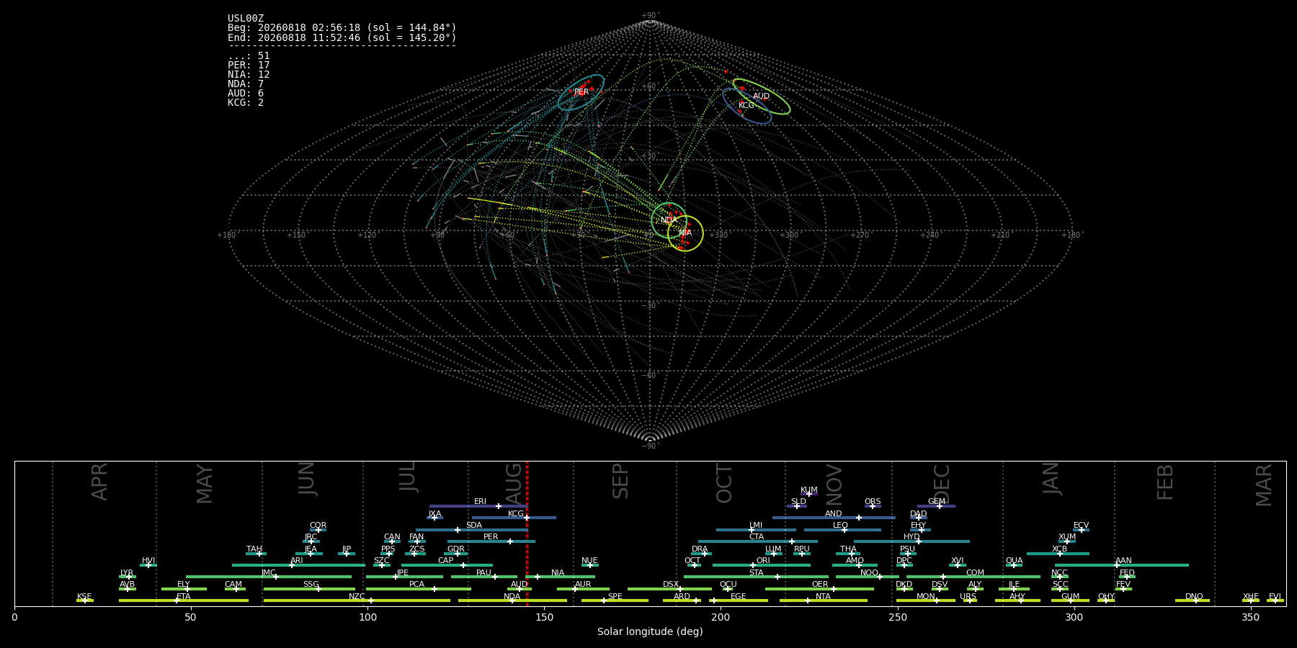Click the DNO shower label in timeline
The height and width of the screenshot is (648, 1297).
[x=1194, y=597]
